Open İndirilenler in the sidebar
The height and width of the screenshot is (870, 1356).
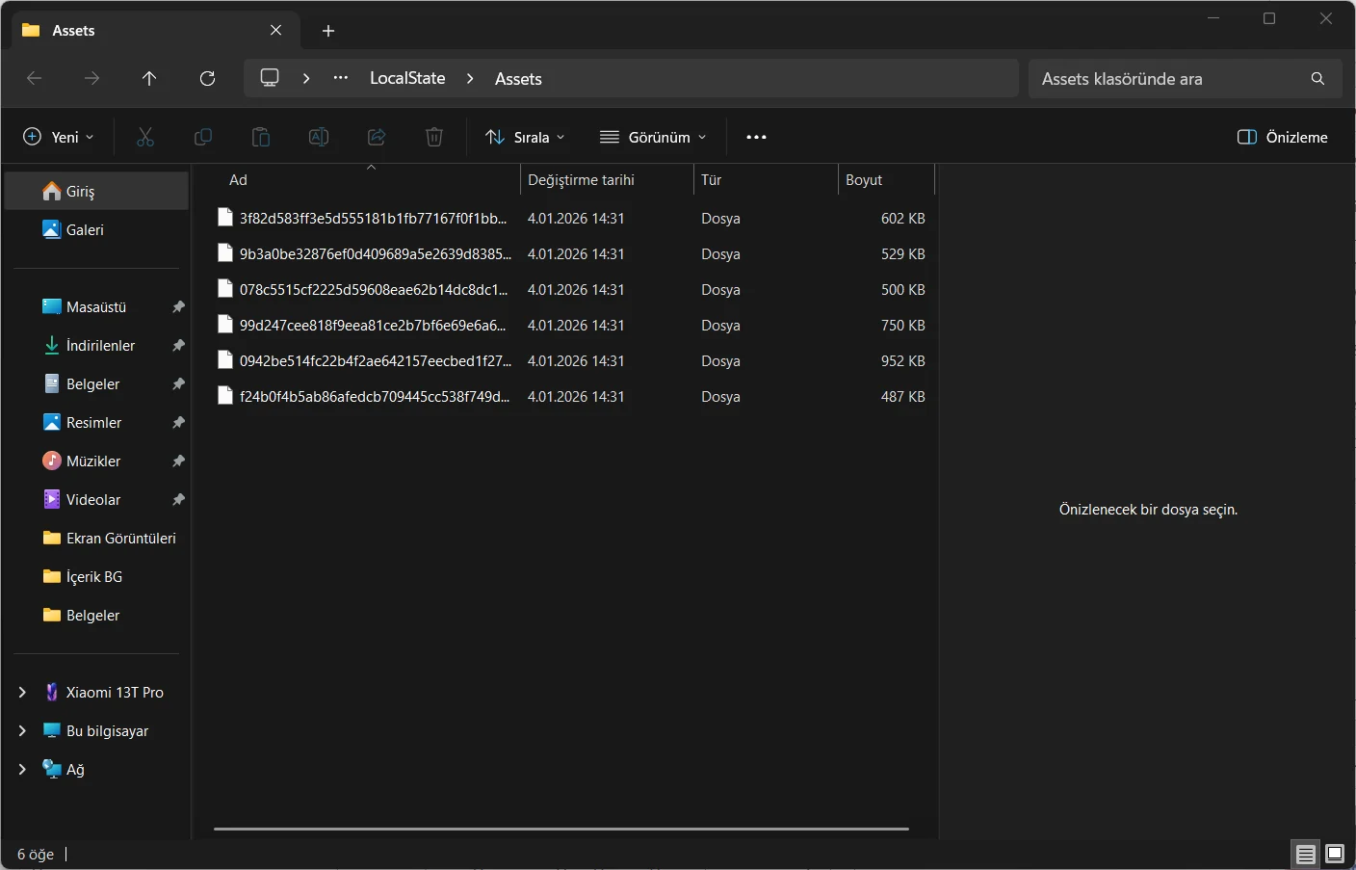(x=96, y=345)
